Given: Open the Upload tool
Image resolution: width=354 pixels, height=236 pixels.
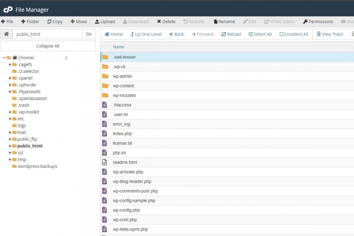Looking at the screenshot, I should [105, 22].
